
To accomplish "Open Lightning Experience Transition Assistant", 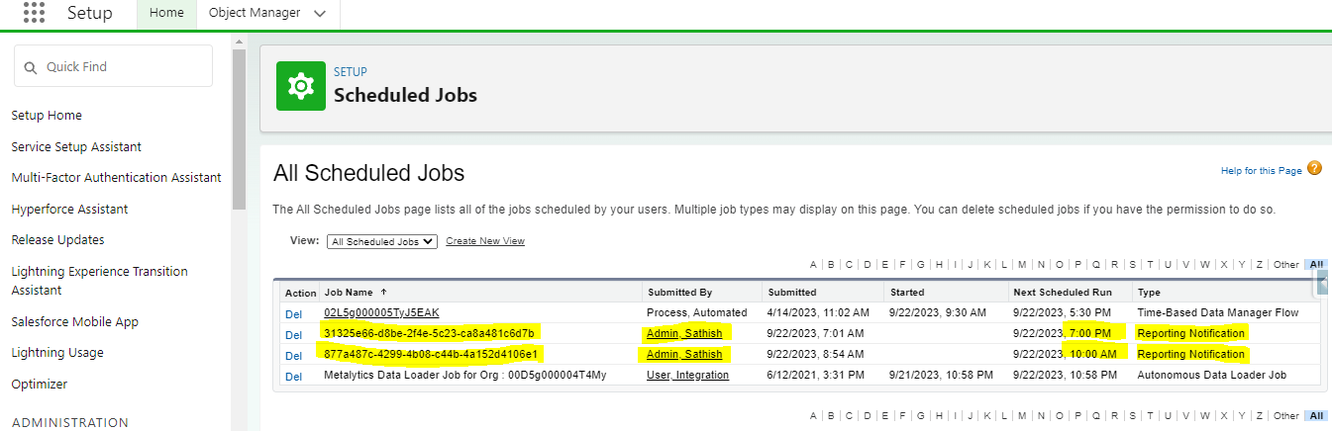I will coord(99,281).
